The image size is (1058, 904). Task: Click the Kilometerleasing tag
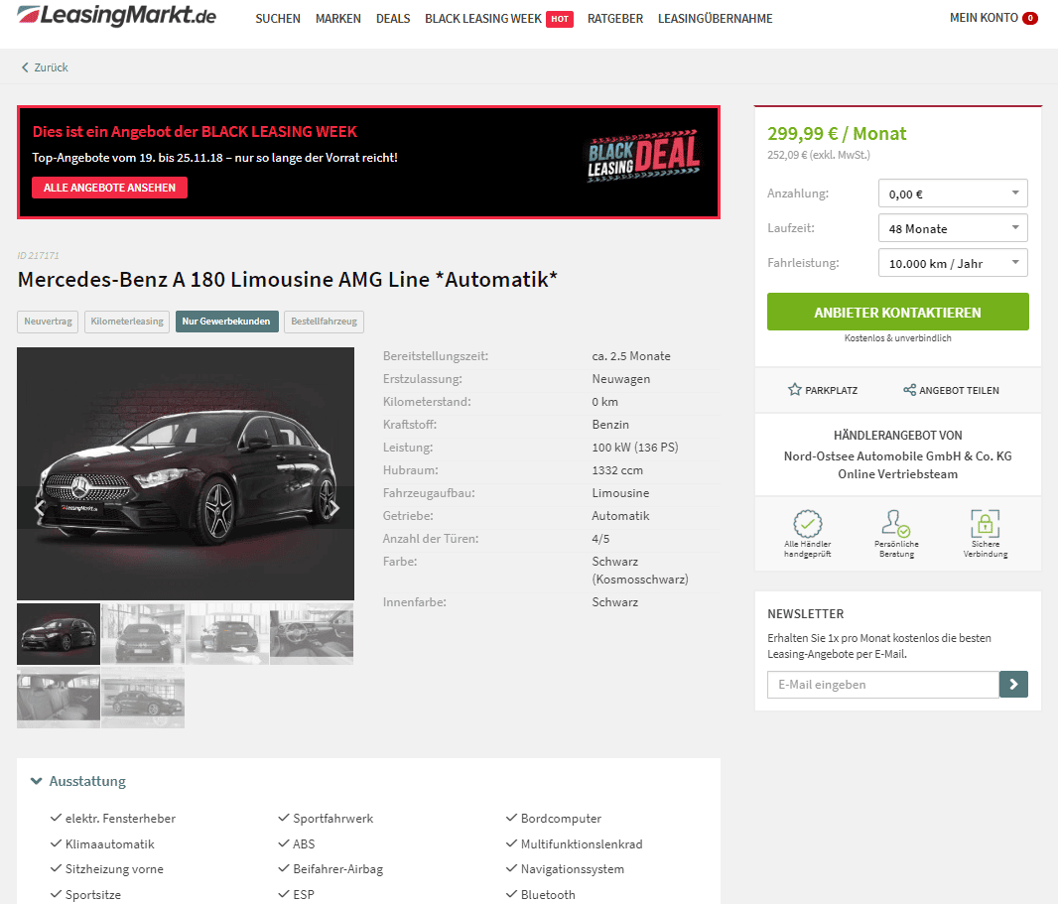(x=127, y=322)
